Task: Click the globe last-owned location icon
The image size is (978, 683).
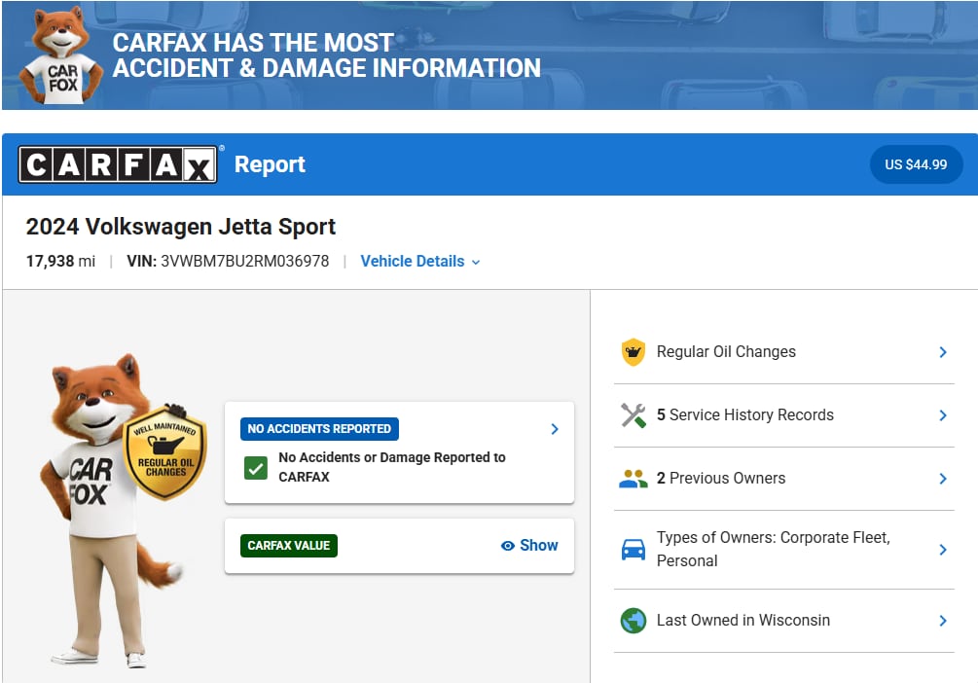Action: pos(634,621)
